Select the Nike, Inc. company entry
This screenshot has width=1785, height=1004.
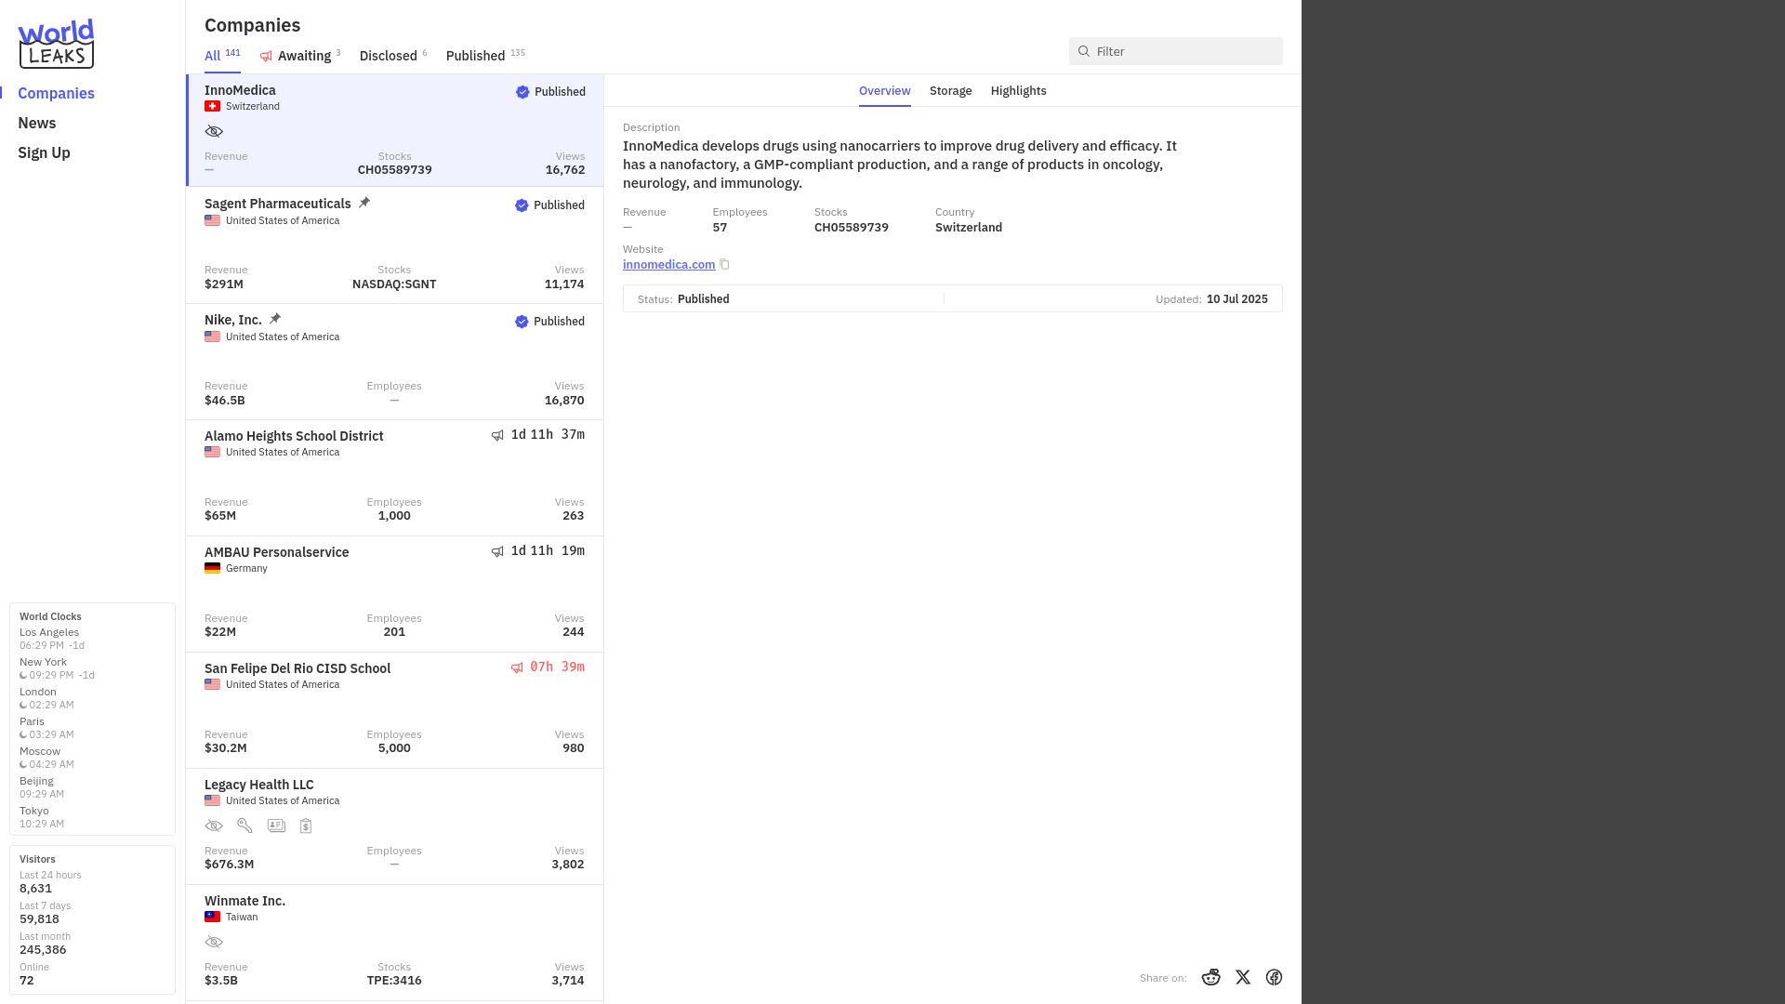click(x=394, y=362)
